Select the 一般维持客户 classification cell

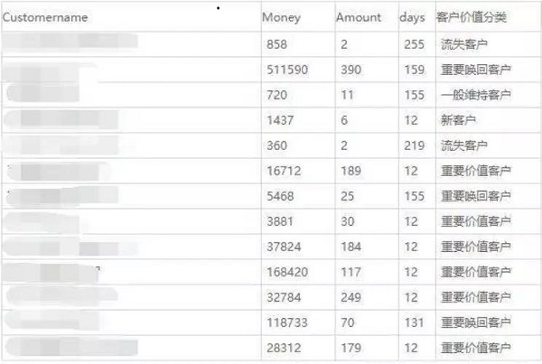tap(475, 95)
